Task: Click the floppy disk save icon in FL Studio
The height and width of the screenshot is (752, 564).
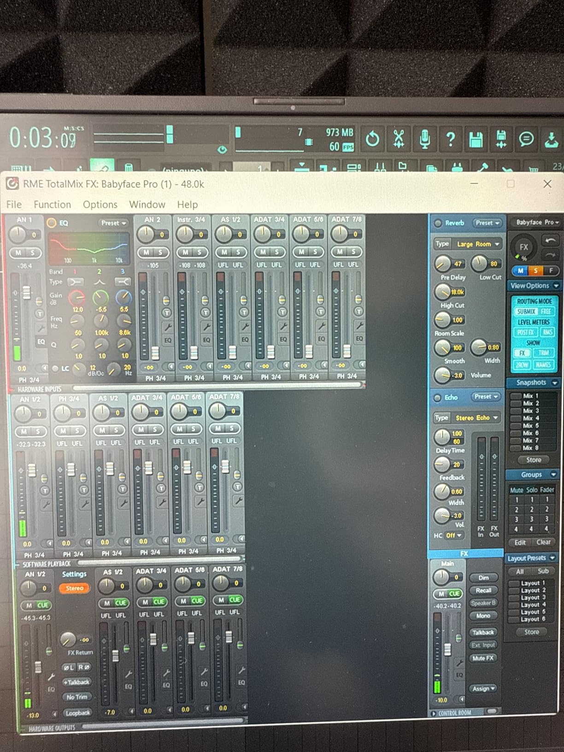Action: [x=476, y=139]
